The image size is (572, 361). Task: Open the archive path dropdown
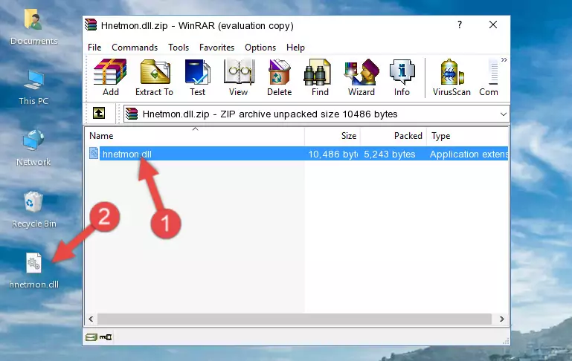(x=504, y=114)
